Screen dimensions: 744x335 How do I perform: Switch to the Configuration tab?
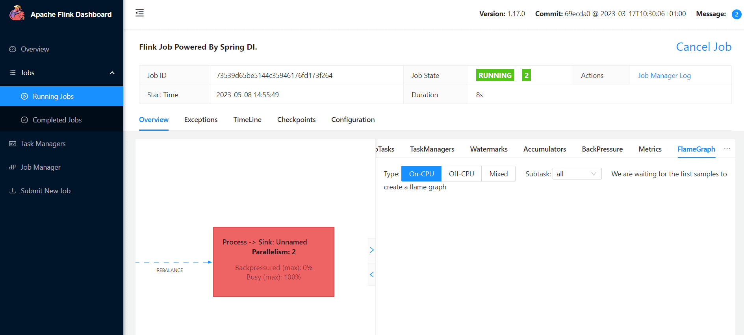353,120
